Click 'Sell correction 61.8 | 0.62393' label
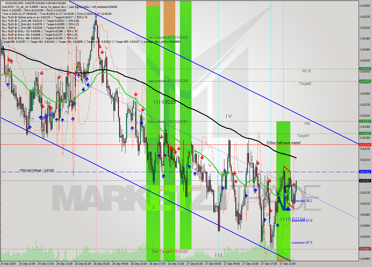Image resolution: width=372 pixels, height=267 pixels. pos(168,81)
